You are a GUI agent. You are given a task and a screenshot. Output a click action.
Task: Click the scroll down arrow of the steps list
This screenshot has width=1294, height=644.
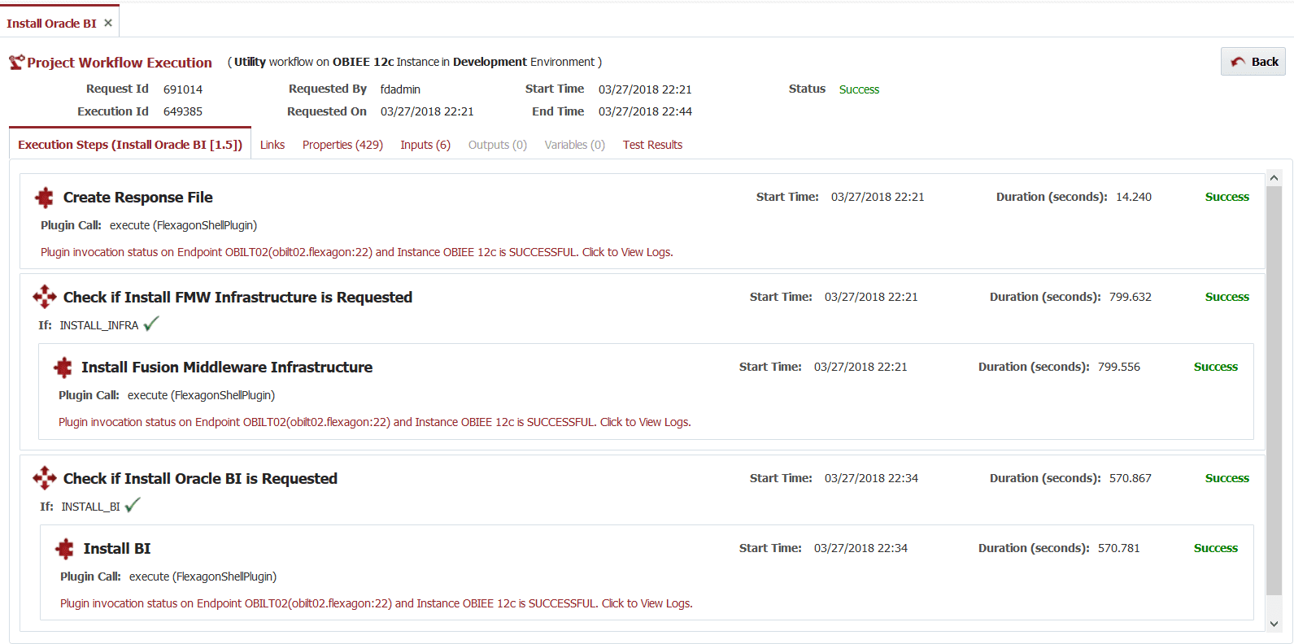[1274, 624]
